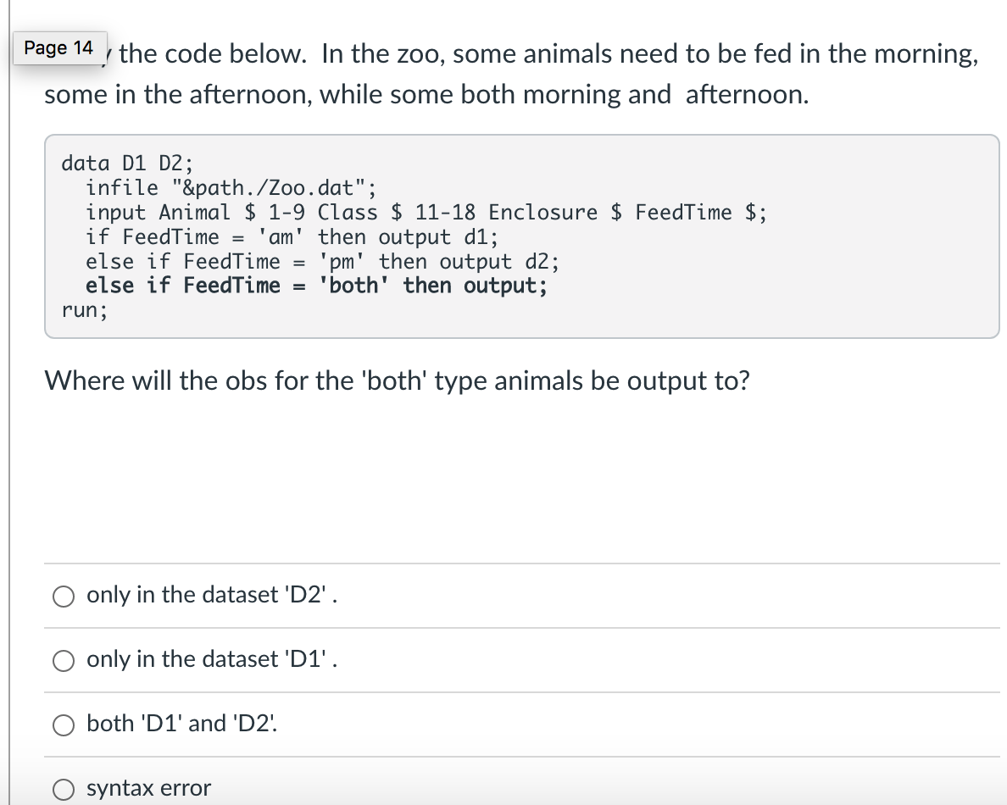Click the question "Where will the obs" text

397,380
